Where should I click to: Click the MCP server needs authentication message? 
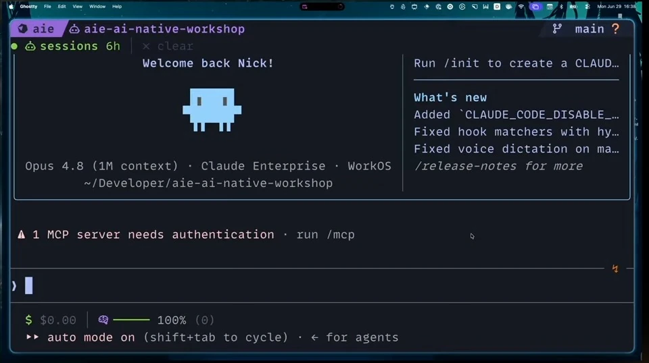153,235
